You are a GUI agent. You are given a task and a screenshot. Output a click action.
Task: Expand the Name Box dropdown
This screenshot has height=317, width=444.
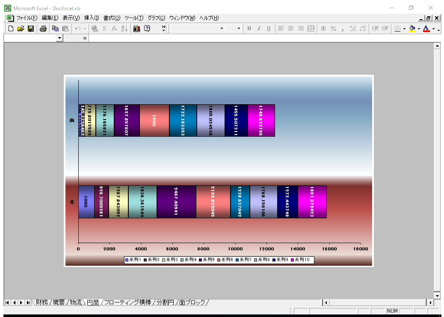(x=59, y=38)
